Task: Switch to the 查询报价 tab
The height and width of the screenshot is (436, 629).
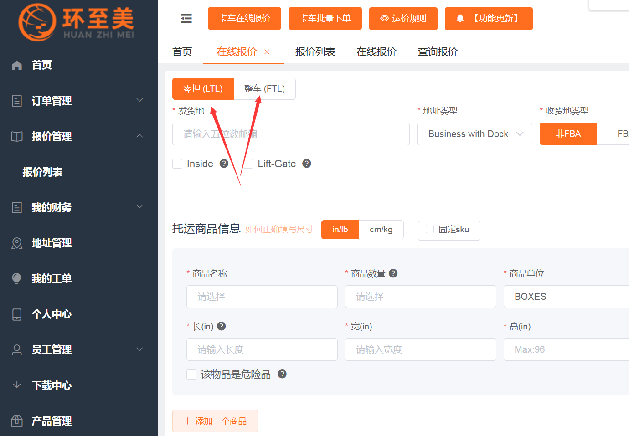Action: [x=438, y=52]
